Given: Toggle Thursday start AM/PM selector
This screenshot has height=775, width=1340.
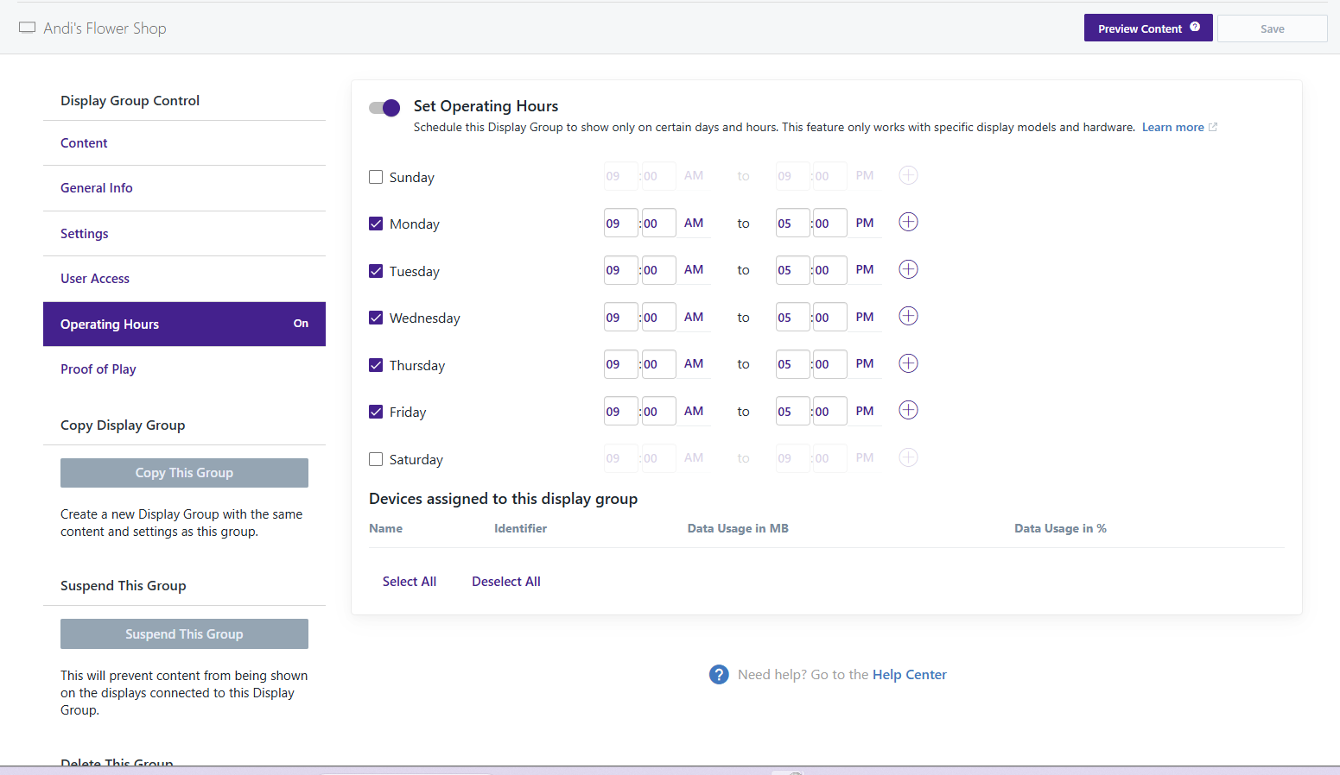Looking at the screenshot, I should tap(694, 363).
